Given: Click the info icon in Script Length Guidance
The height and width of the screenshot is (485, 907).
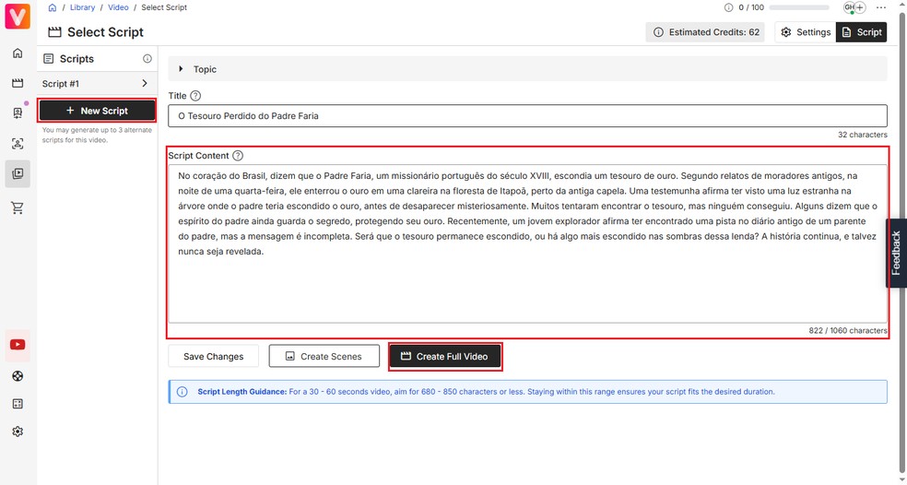Looking at the screenshot, I should 183,392.
